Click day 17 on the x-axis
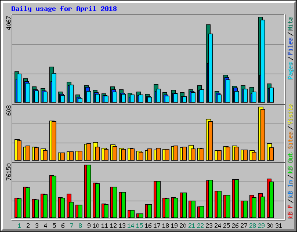The height and width of the screenshot is (232, 297). coord(157,226)
